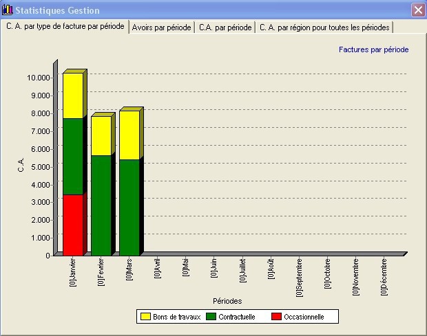Click the 10.000 value on the C.A. axis
Viewport: 427px width, 336px height.
point(38,77)
